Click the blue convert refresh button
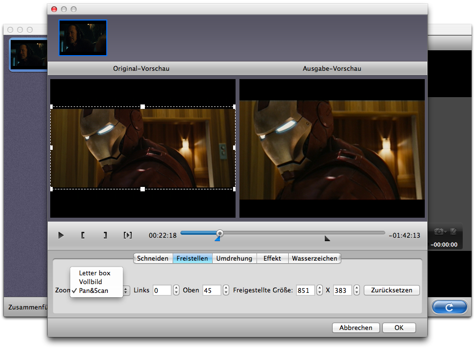 tap(449, 308)
